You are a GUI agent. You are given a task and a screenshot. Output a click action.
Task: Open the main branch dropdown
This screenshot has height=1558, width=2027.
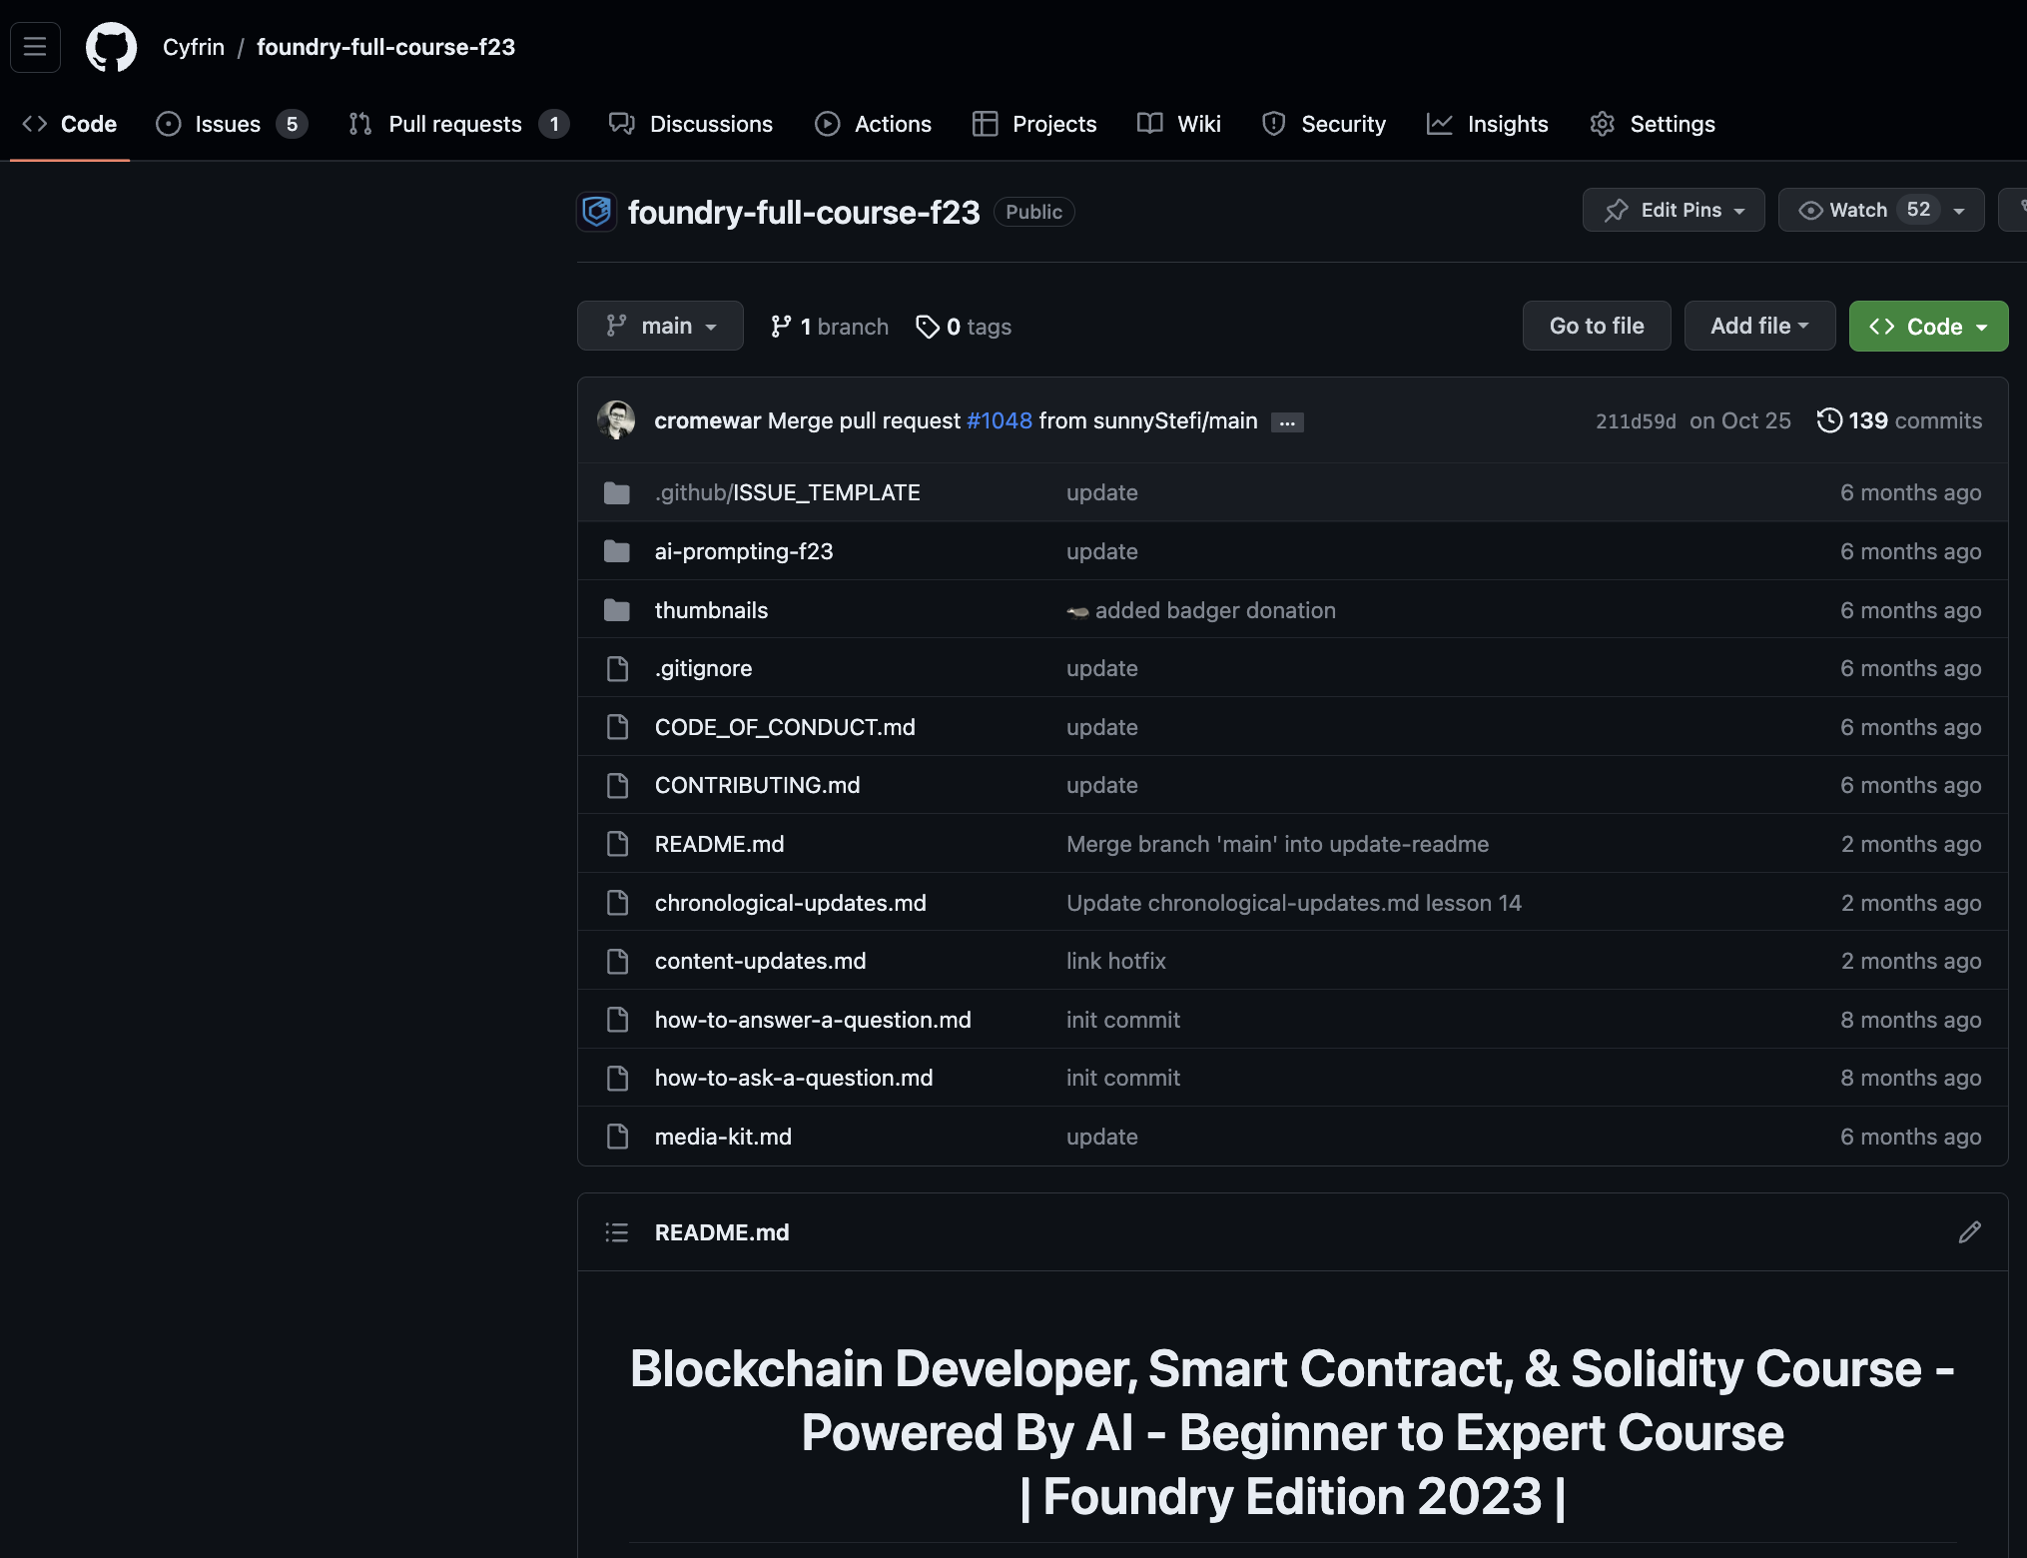(x=660, y=326)
